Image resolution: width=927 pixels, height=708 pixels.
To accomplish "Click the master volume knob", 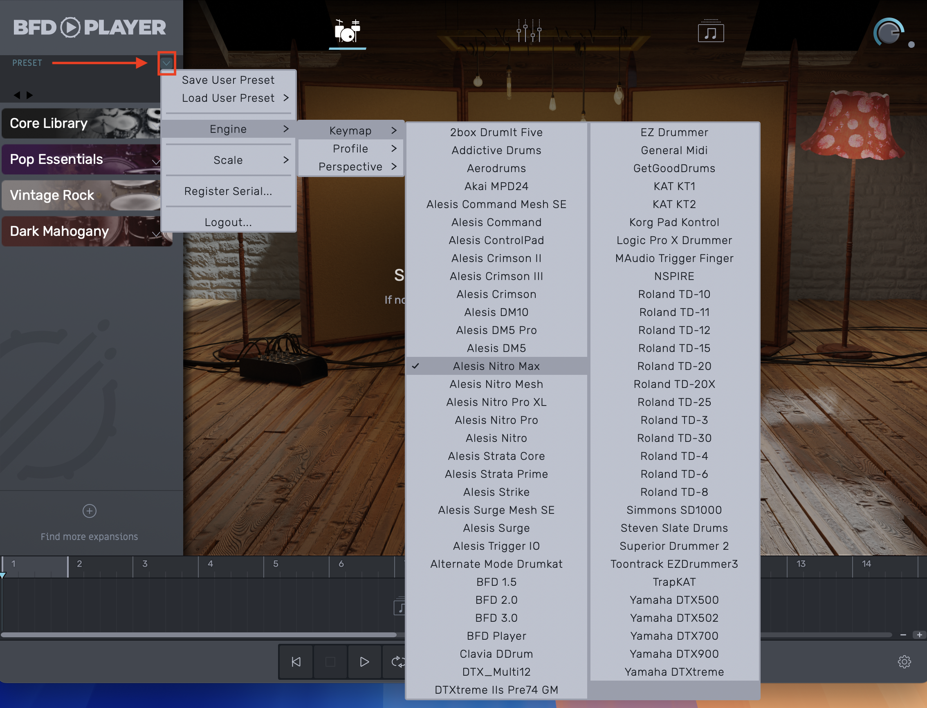I will pos(889,32).
